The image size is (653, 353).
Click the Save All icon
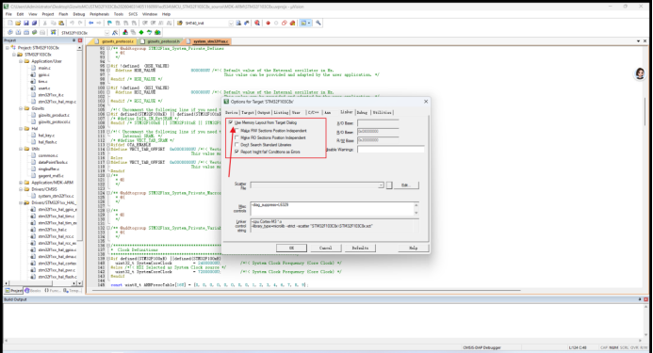[34, 23]
